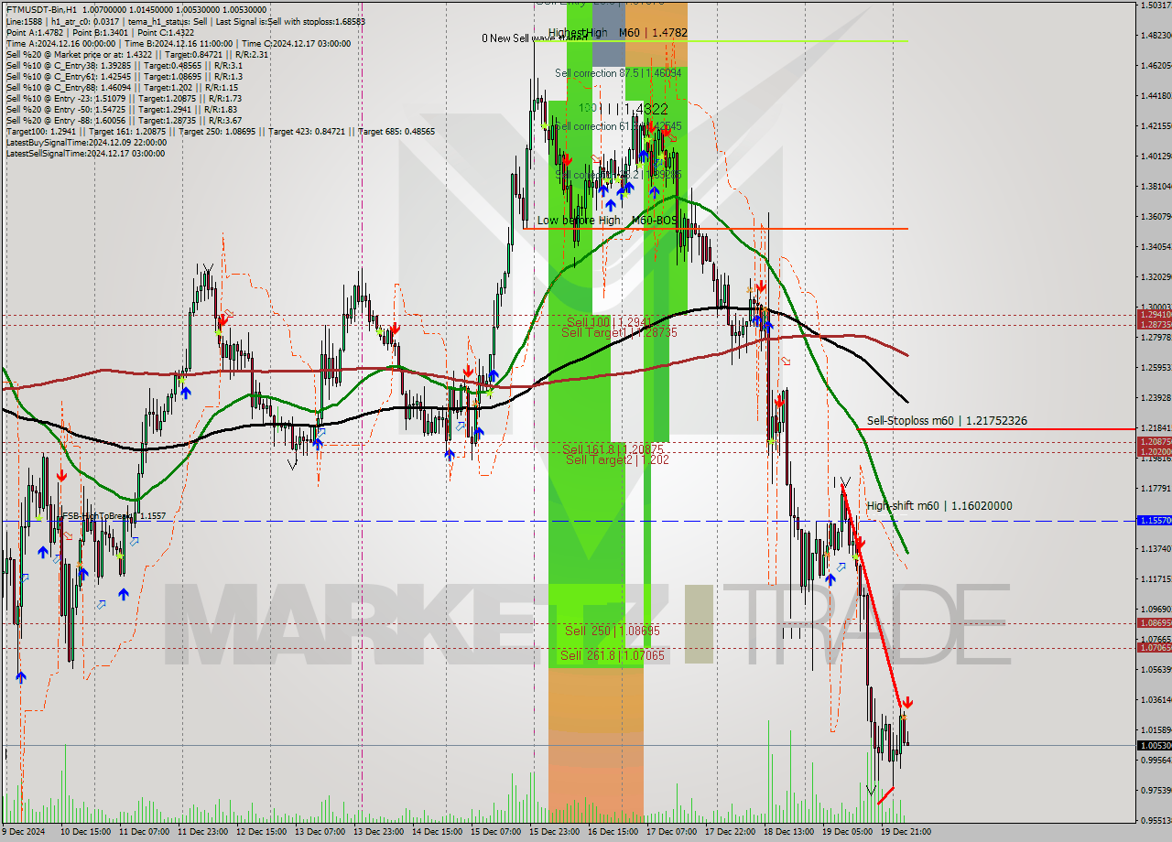Screen dimensions: 1172x842
Task: Select the 'Sell 250 | 1.08695' label
Action: (612, 631)
